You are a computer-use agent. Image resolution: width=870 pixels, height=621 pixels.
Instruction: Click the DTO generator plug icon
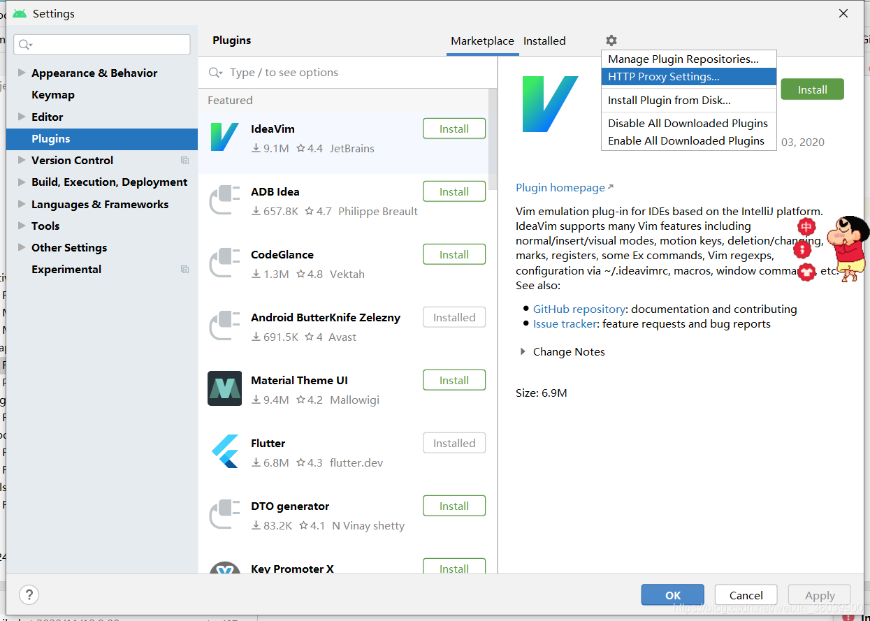point(225,514)
